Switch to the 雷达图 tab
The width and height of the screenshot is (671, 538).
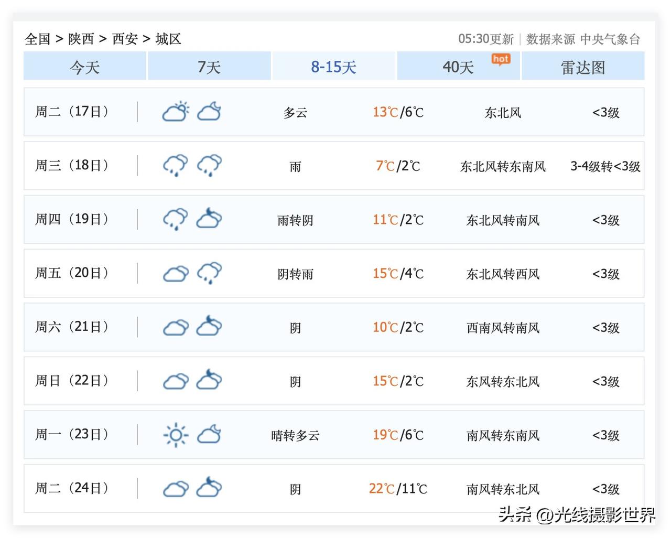pyautogui.click(x=583, y=67)
